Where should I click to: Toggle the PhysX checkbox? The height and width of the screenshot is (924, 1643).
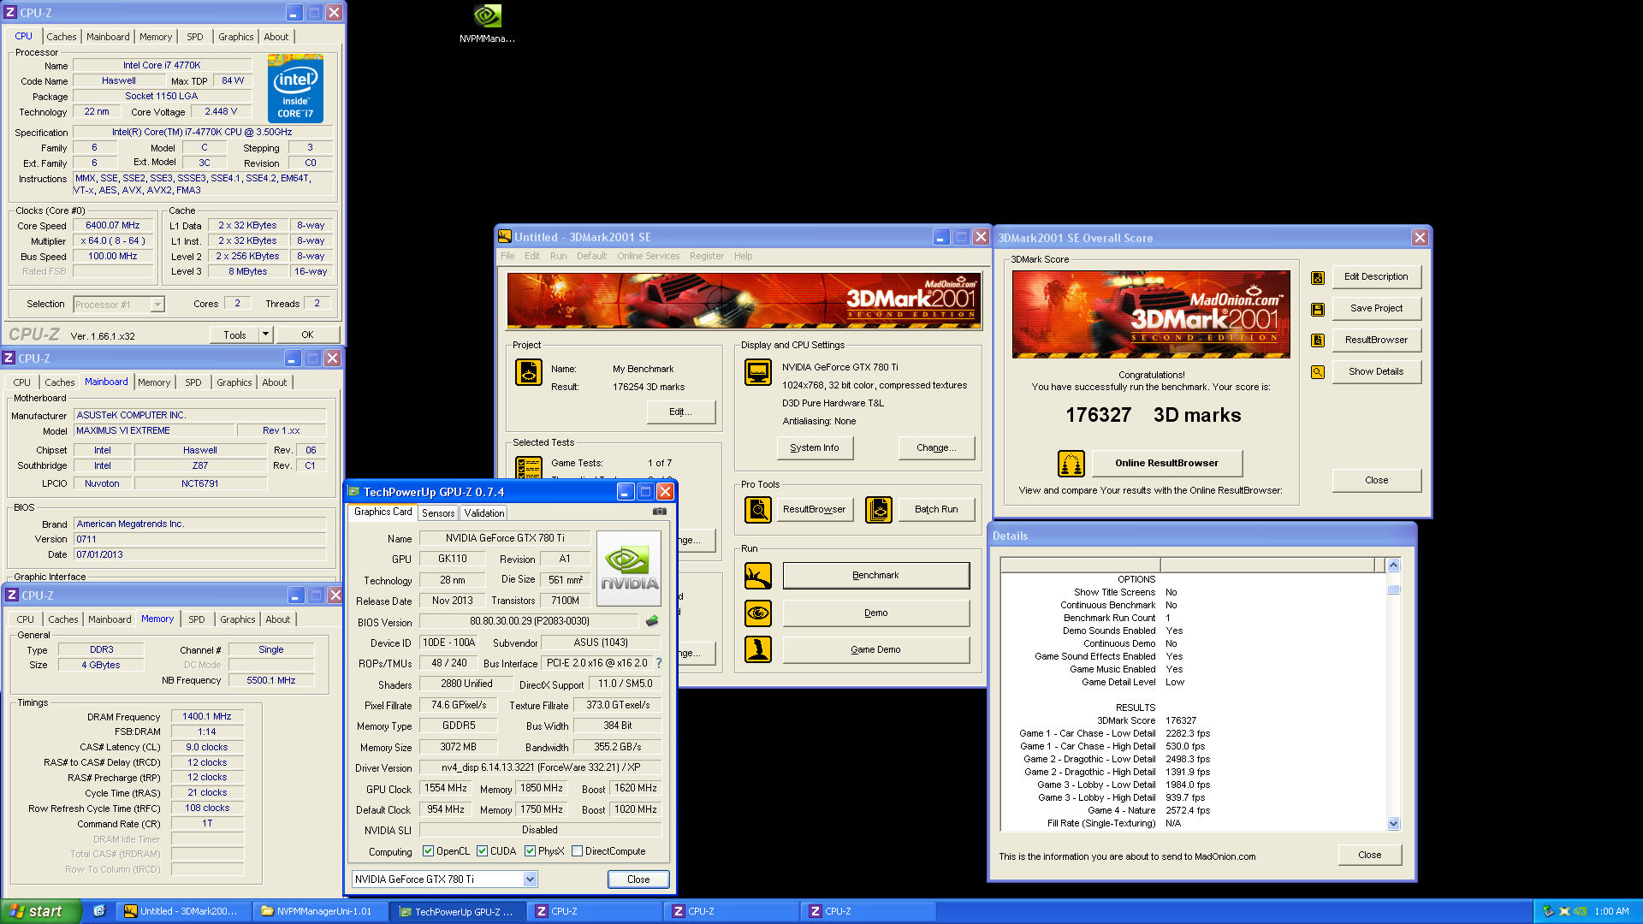point(531,851)
